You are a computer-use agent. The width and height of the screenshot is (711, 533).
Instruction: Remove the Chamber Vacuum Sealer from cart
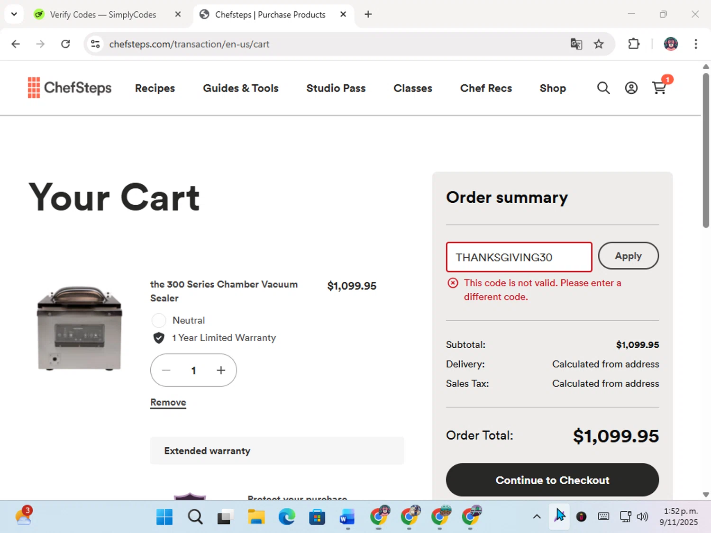(x=168, y=402)
